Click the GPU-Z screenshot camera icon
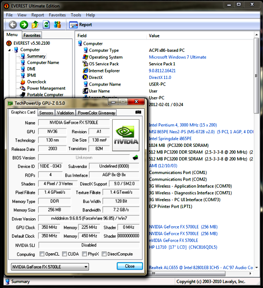Image resolution: width=263 pixels, height=288 pixels. (x=138, y=112)
